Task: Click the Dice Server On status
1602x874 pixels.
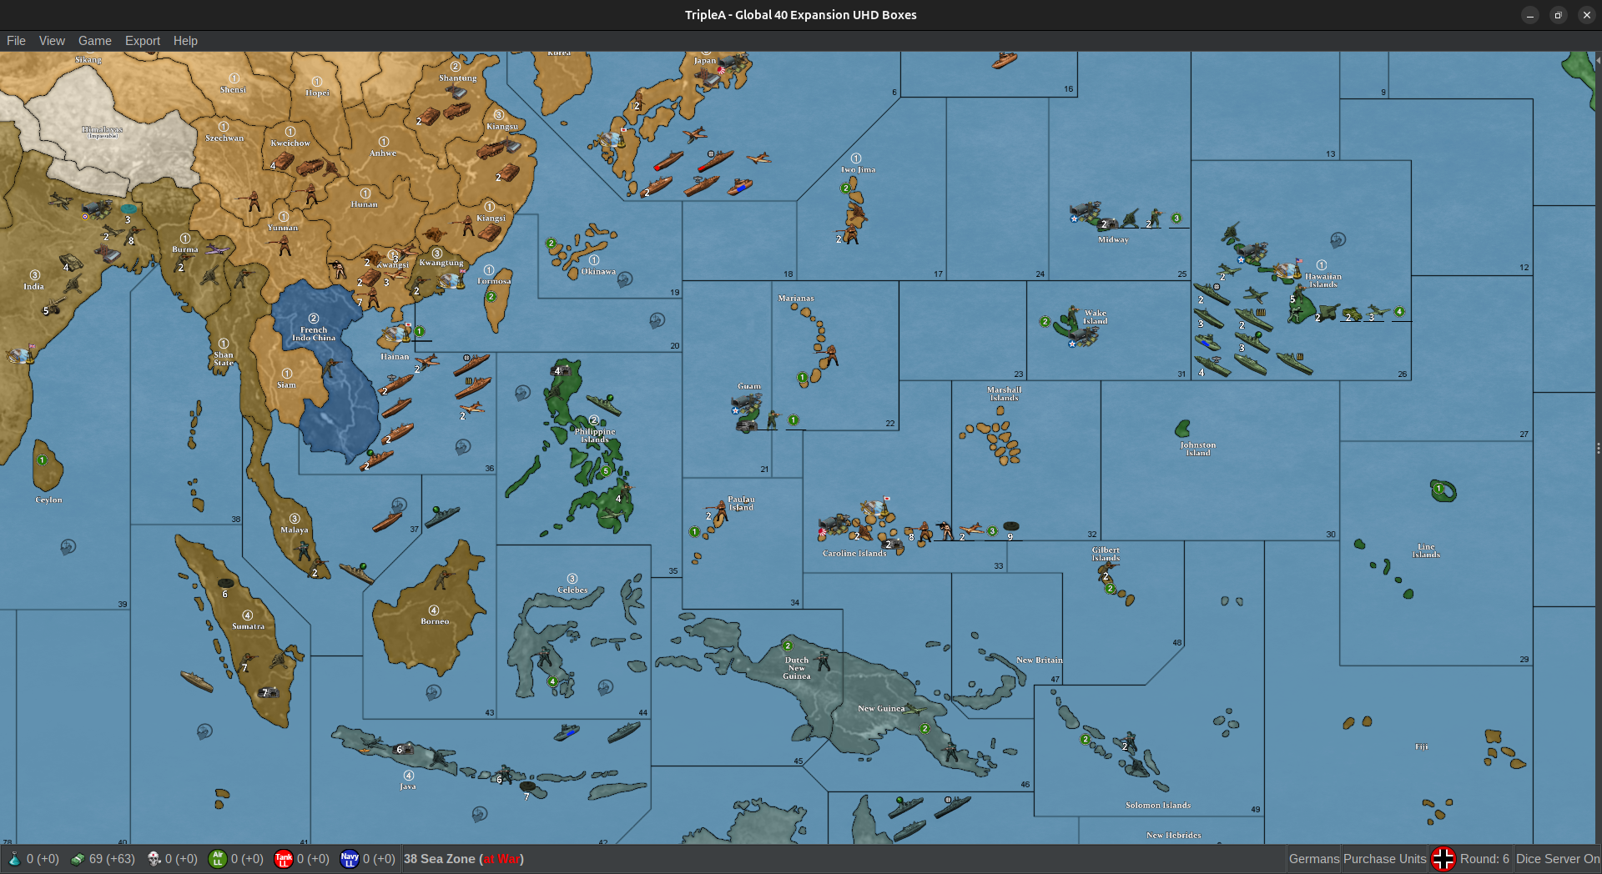Action: tap(1558, 859)
